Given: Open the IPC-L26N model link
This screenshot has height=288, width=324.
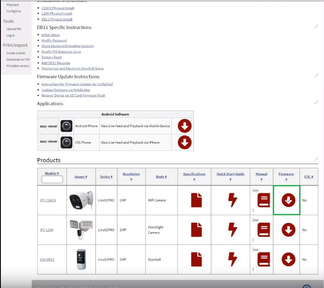Looking at the screenshot, I should click(47, 230).
